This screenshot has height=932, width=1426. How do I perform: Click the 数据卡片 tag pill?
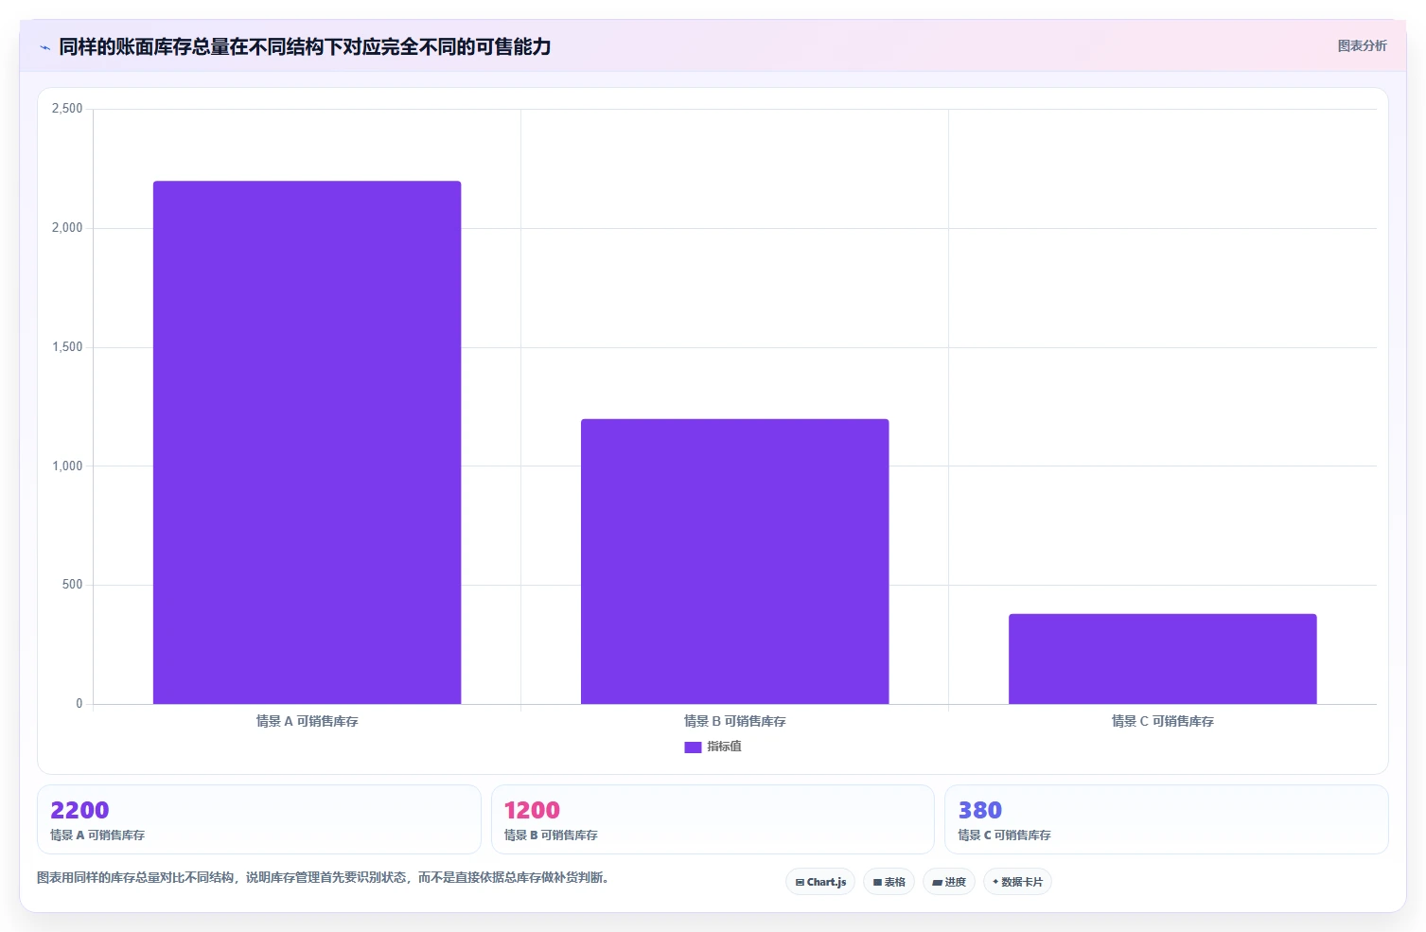[1017, 882]
